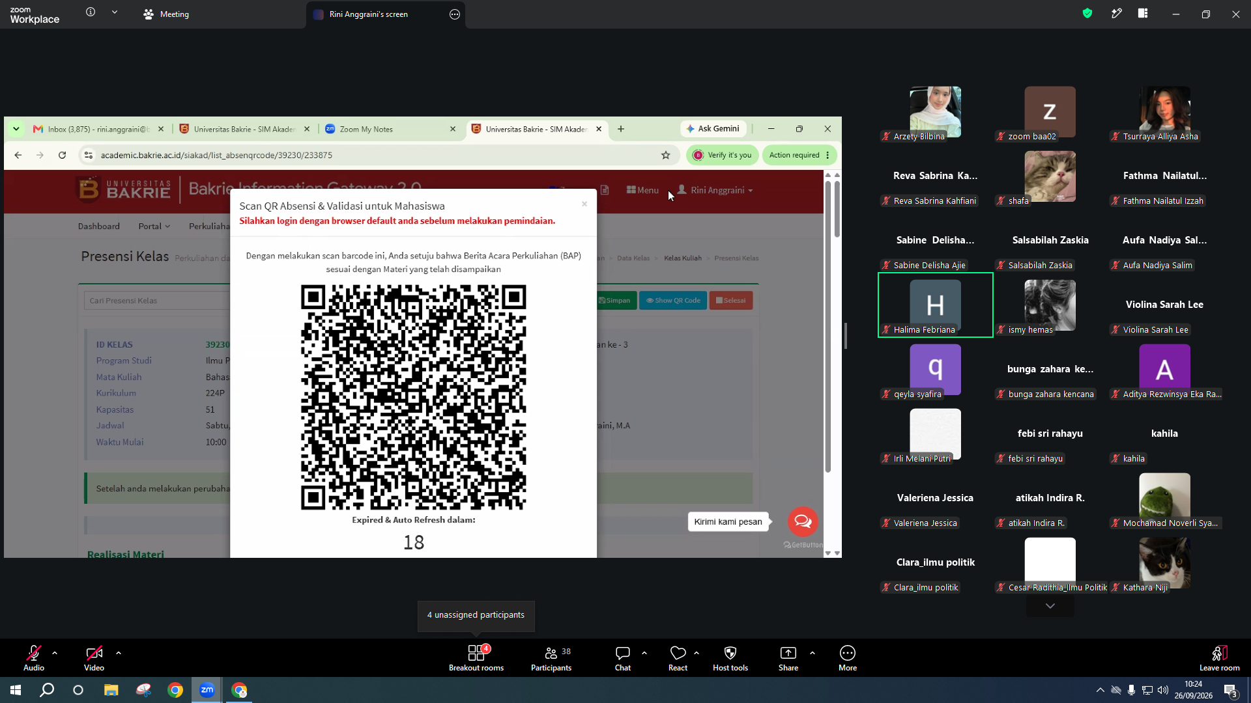The height and width of the screenshot is (703, 1251).
Task: Unmute microphone with Audio button
Action: [x=34, y=657]
